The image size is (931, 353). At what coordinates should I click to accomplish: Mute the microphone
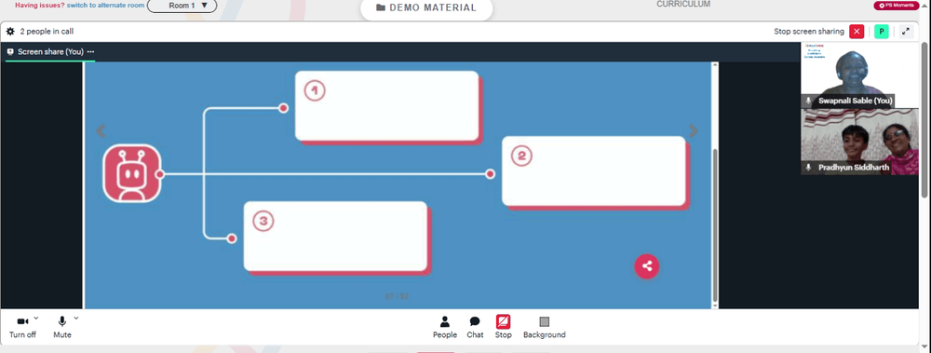[x=61, y=327]
